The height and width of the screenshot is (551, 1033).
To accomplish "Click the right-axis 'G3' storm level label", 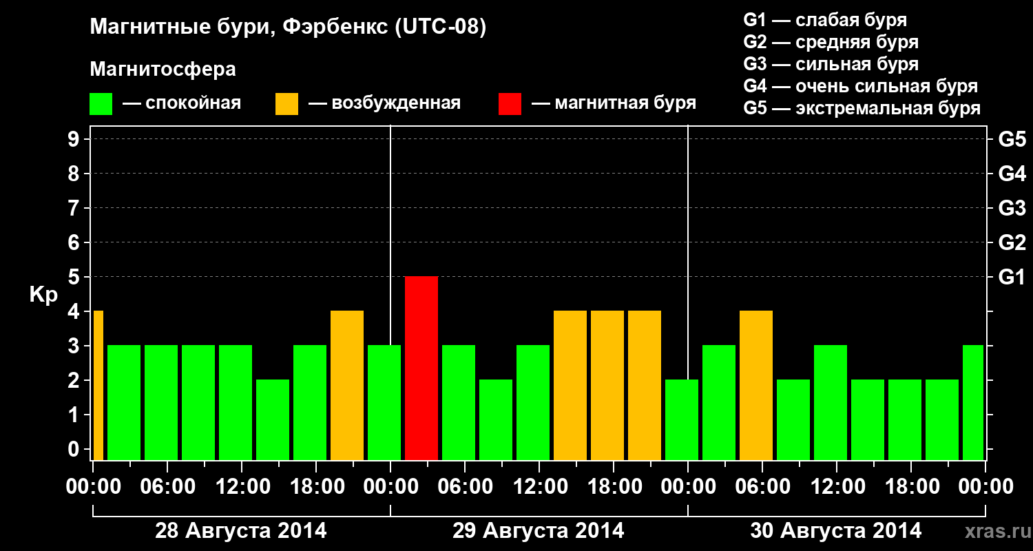I will (x=1012, y=208).
